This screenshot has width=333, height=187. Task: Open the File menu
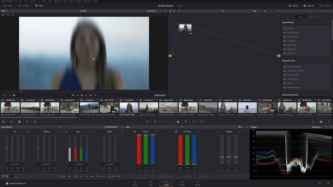(16, 1)
